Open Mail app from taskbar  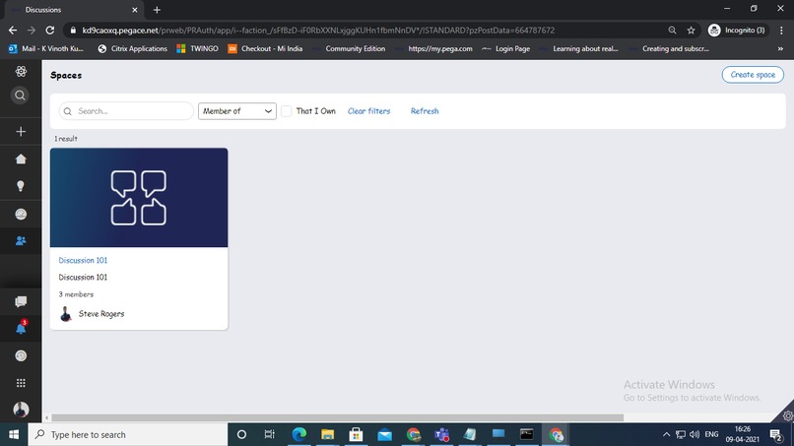385,434
